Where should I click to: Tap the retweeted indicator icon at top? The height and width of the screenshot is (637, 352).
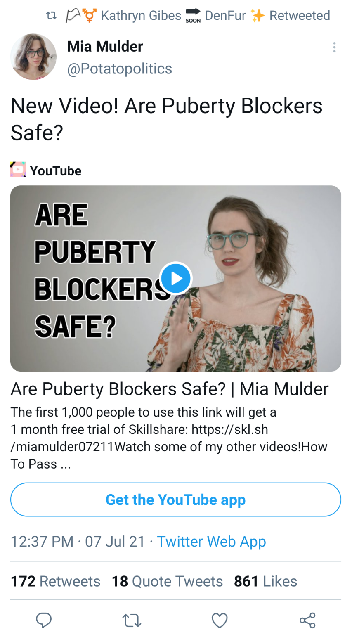(50, 16)
